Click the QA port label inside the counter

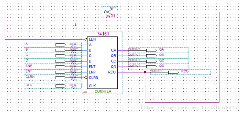click(114, 50)
